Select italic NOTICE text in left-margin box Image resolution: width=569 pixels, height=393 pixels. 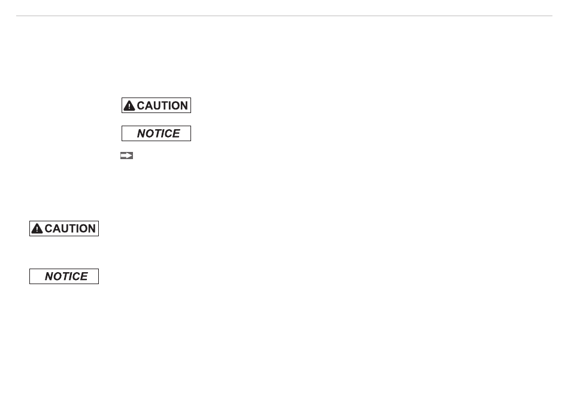(66, 276)
